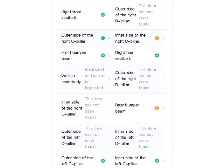The width and height of the screenshot is (224, 168).
Task: Expand inner side of left C-pillar chevron
Action: (163, 161)
